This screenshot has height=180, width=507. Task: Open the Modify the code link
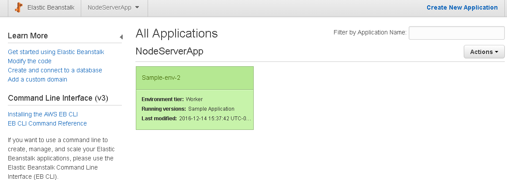coord(29,61)
